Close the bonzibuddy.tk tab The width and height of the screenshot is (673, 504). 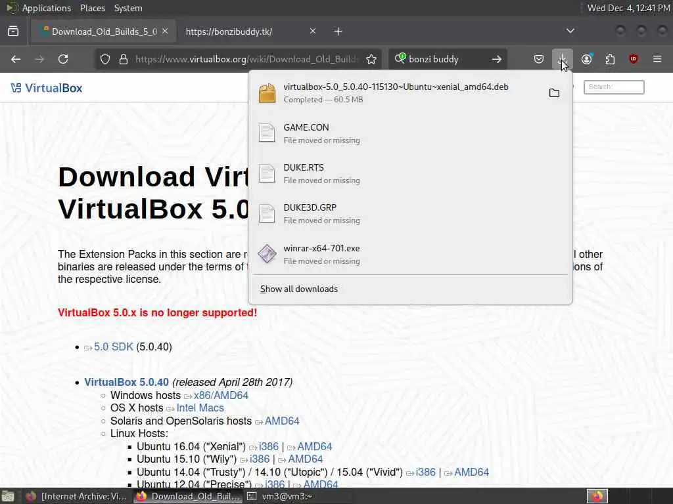pos(313,31)
